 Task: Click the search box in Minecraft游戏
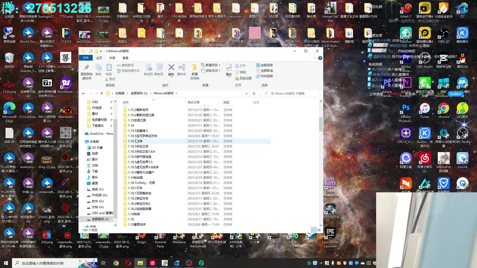(x=290, y=93)
